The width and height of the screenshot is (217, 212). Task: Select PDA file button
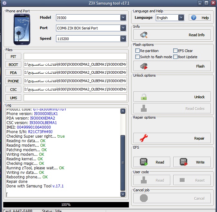coord(13,73)
